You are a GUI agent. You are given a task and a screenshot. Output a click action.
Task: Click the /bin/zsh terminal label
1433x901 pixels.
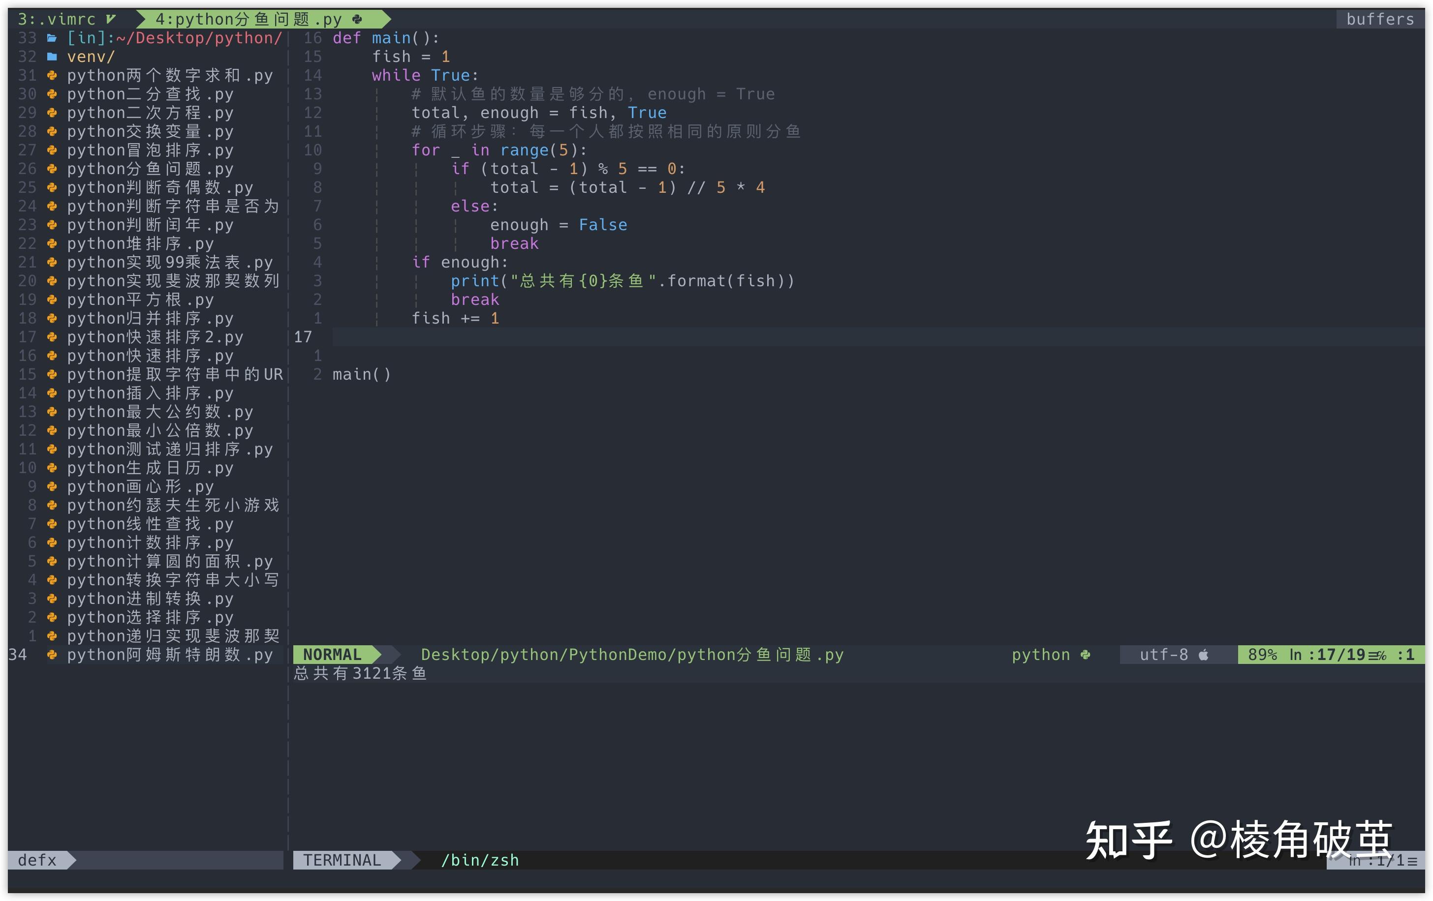[480, 860]
